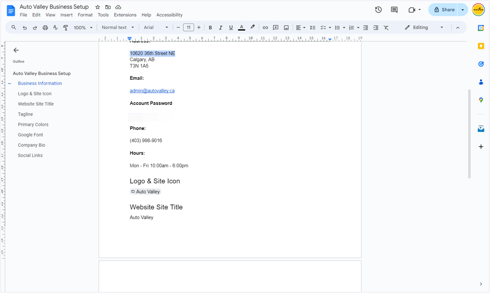Go to Logo & Site Icon outline

(x=35, y=94)
